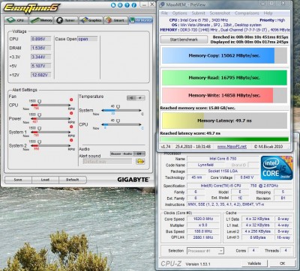Click the blue info icon in EasyTune6 header
Viewport: 300px width, 271px height.
click(134, 5)
